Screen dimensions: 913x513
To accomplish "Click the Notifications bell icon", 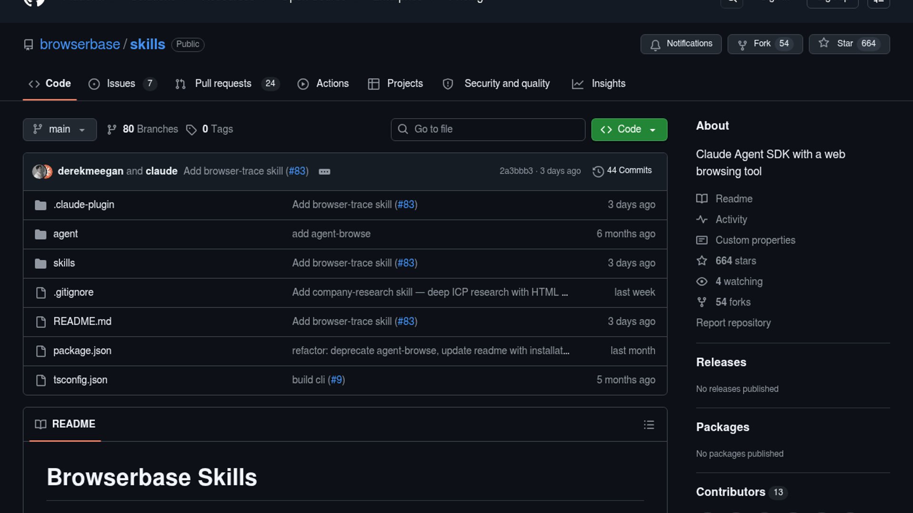I will pyautogui.click(x=655, y=45).
